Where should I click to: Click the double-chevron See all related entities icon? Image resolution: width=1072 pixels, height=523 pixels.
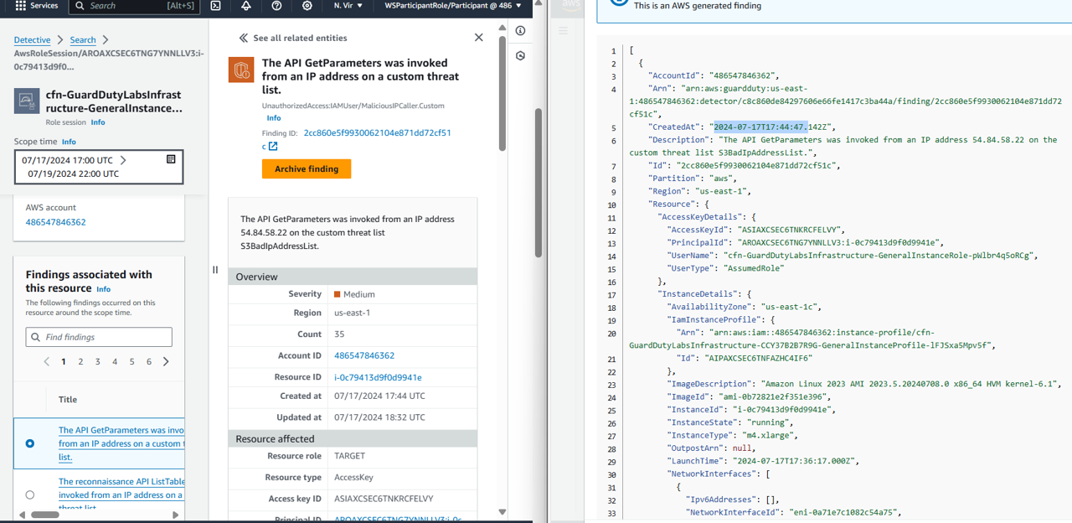[244, 38]
